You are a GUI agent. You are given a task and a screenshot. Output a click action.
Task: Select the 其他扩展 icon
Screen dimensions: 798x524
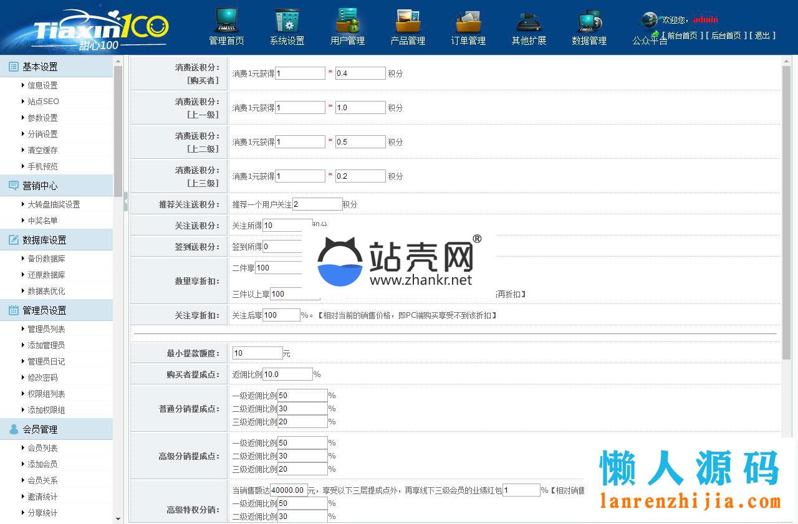(x=529, y=21)
